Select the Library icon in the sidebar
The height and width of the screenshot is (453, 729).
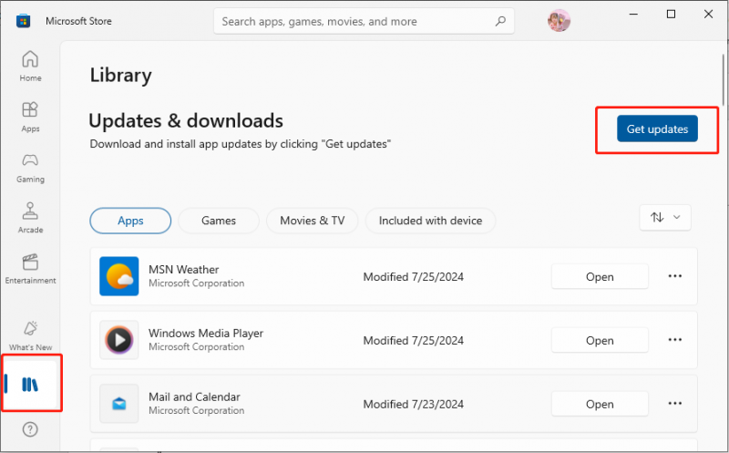click(x=30, y=385)
